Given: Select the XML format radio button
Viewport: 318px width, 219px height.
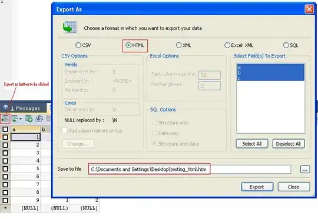Looking at the screenshot, I should (178, 45).
